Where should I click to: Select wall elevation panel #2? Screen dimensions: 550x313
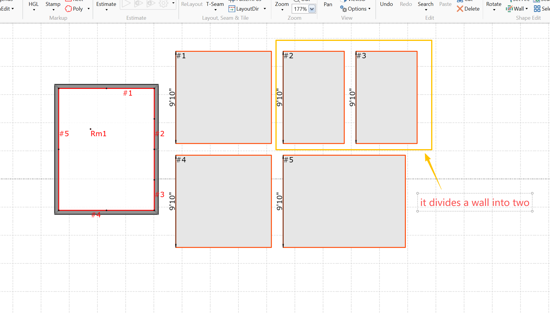(313, 97)
